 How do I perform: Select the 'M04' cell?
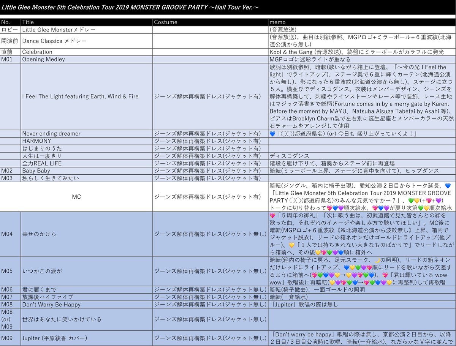pos(11,234)
